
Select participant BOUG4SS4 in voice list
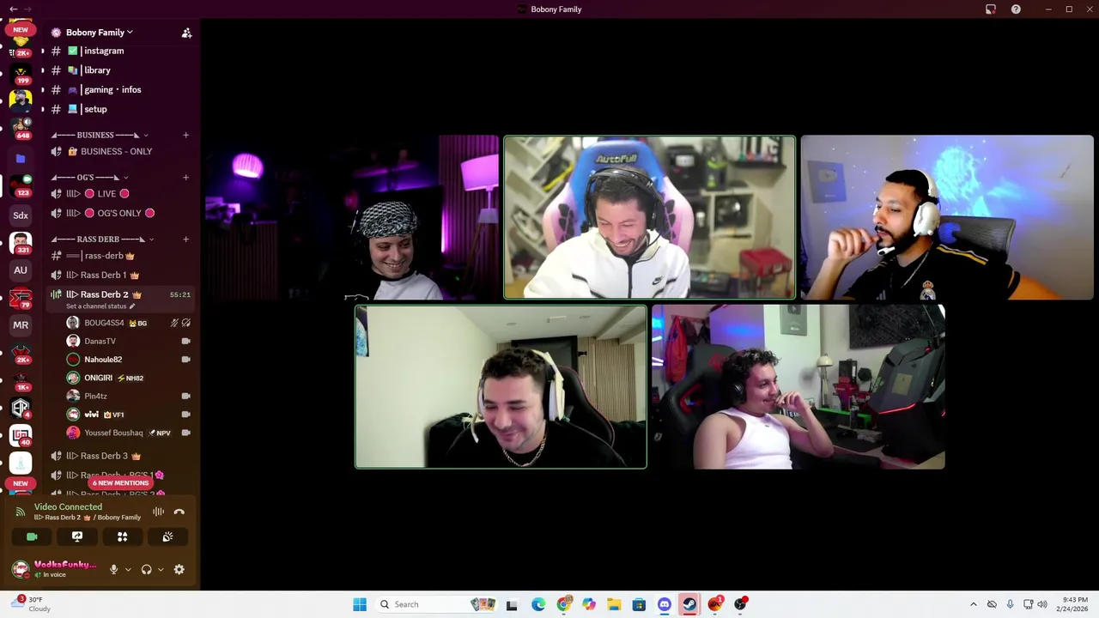coord(129,323)
